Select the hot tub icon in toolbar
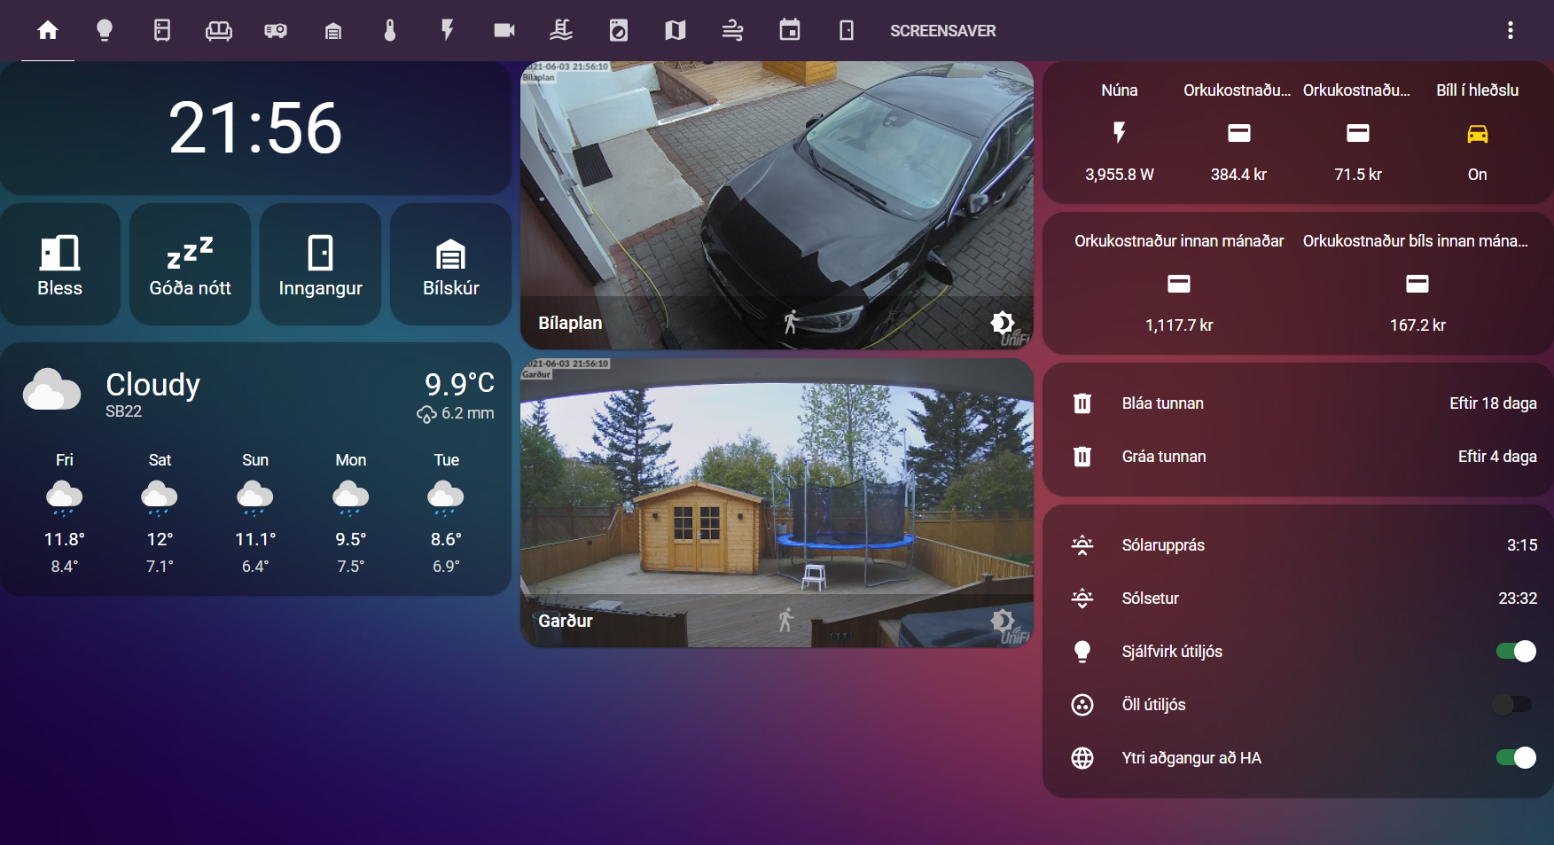Screen dimensions: 1554x845 [561, 30]
